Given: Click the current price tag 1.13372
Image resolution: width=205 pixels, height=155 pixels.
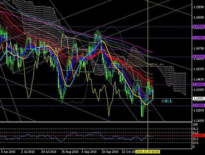Looking at the screenshot, I should [x=199, y=98].
